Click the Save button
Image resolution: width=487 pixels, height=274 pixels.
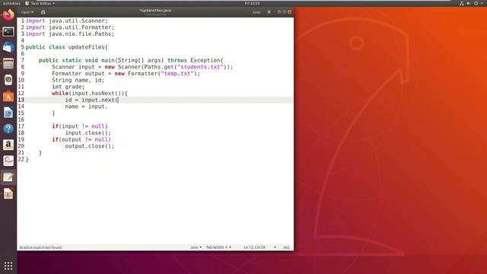pos(256,12)
